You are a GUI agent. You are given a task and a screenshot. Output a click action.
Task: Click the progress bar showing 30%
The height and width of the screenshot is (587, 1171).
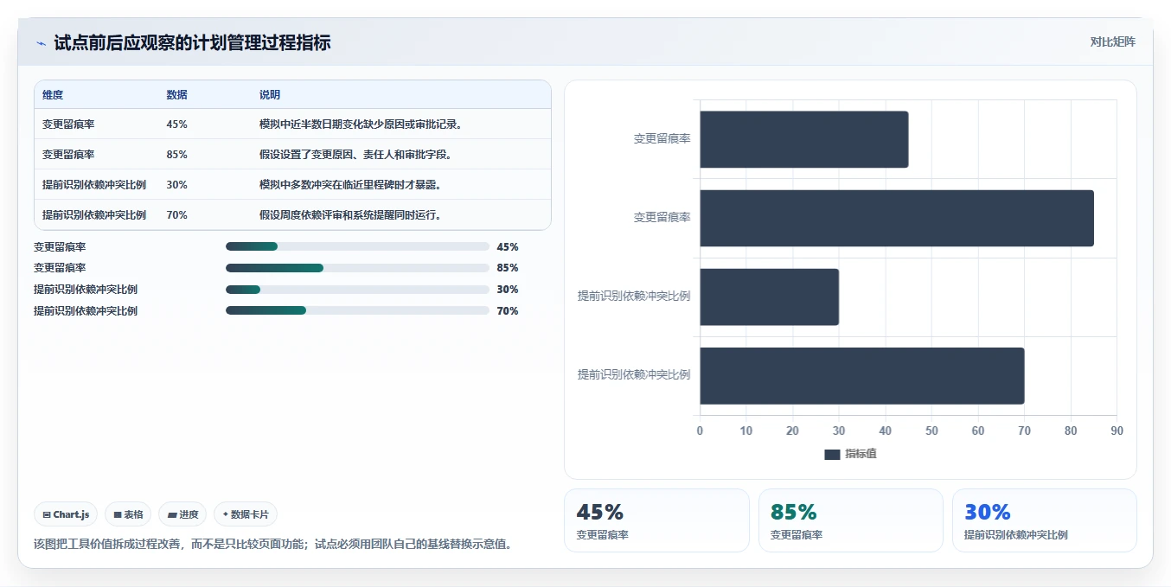pos(357,290)
